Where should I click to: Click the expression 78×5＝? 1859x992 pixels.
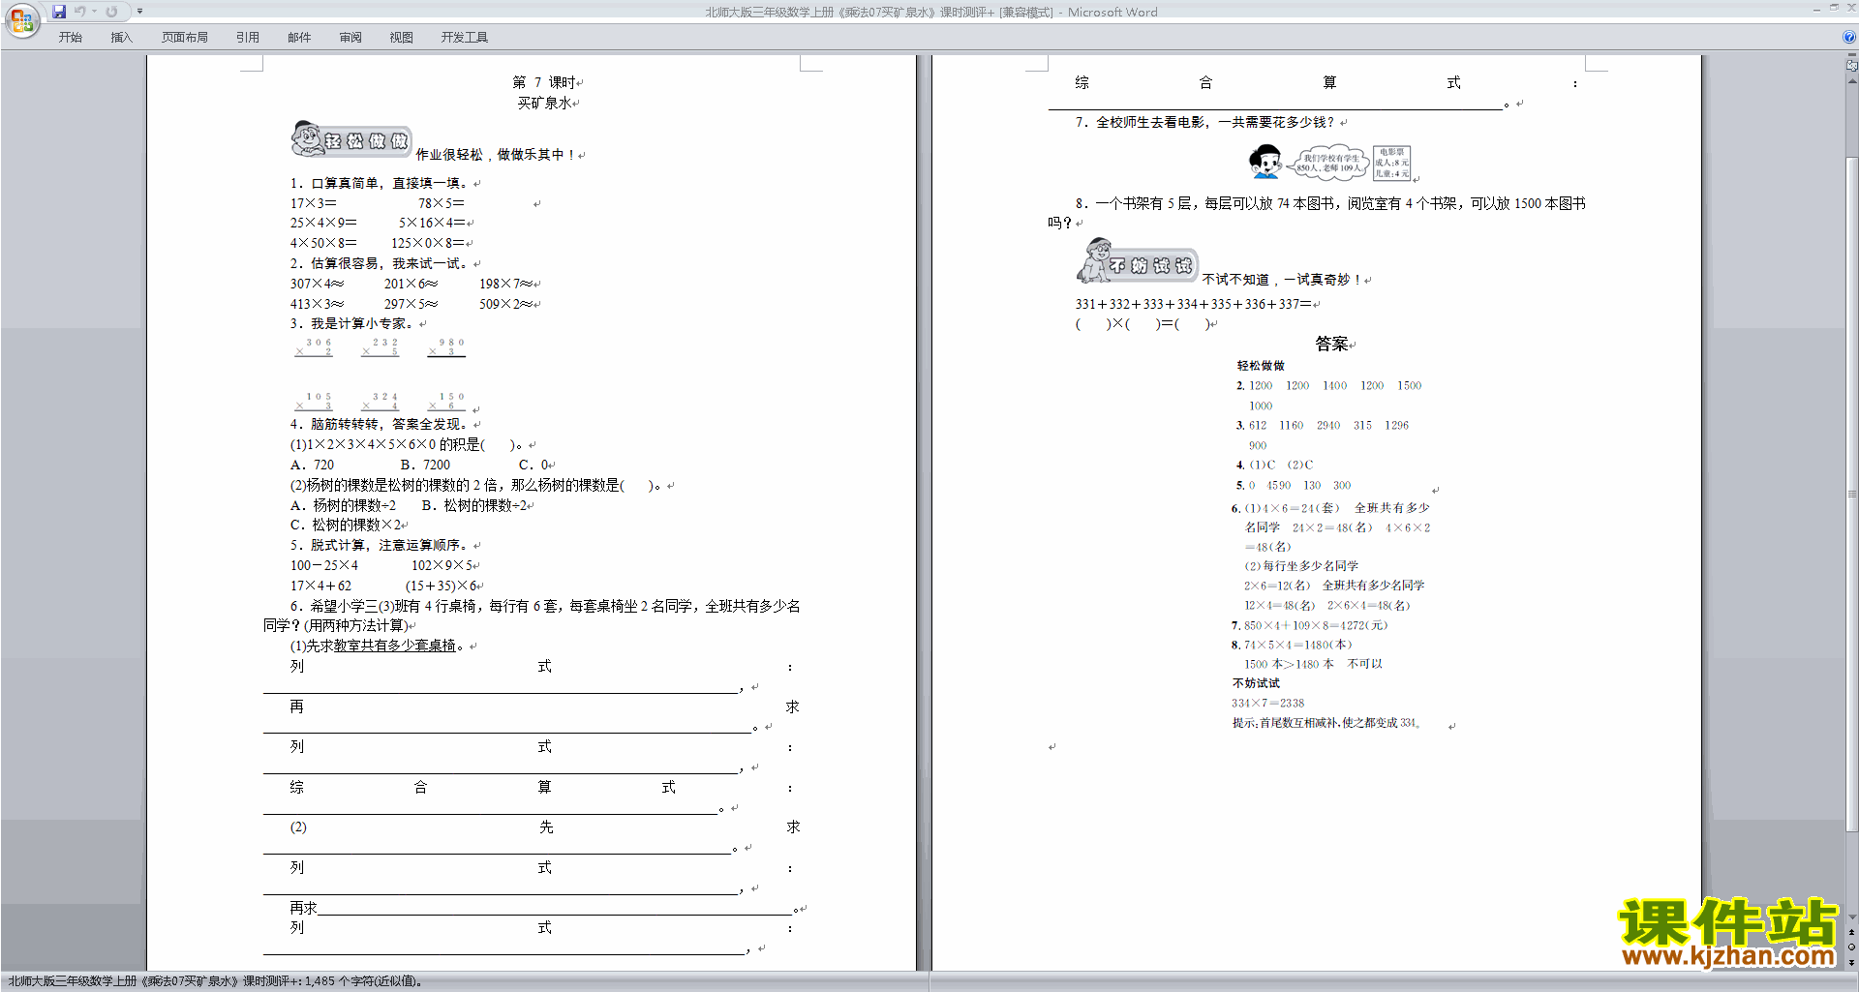pos(442,203)
